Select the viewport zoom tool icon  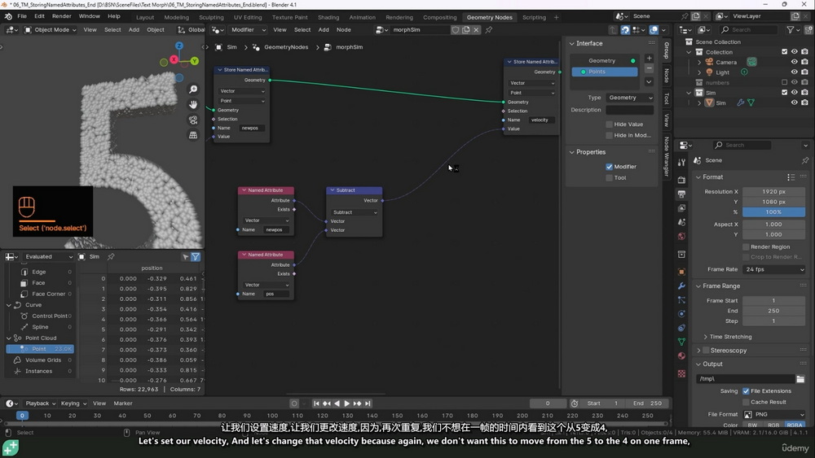tap(193, 89)
